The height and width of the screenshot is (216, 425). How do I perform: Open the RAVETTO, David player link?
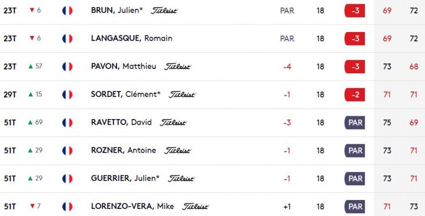(121, 122)
